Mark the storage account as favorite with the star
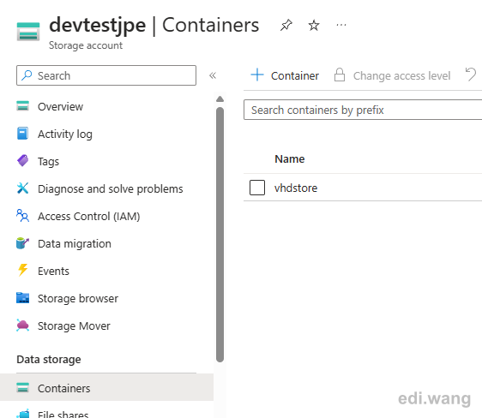The width and height of the screenshot is (482, 418). 314,25
